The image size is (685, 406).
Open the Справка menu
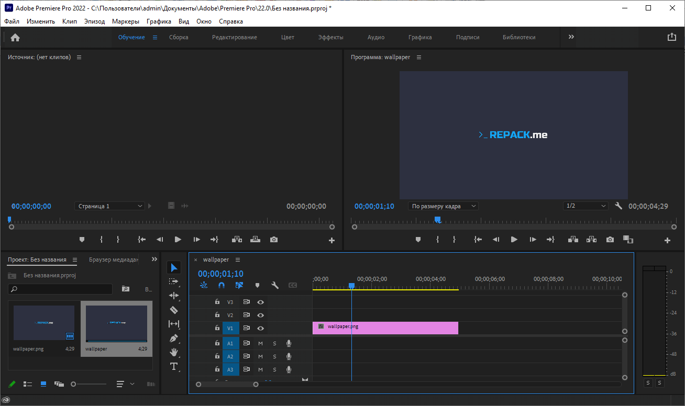click(x=231, y=21)
